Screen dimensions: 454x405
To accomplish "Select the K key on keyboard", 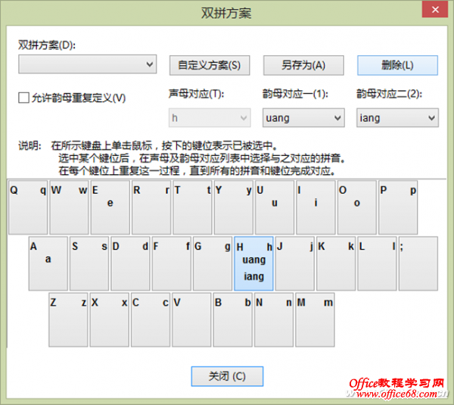I will (336, 263).
